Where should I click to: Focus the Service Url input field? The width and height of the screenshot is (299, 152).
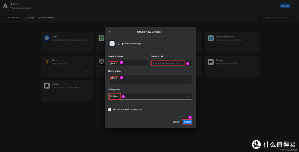[171, 63]
